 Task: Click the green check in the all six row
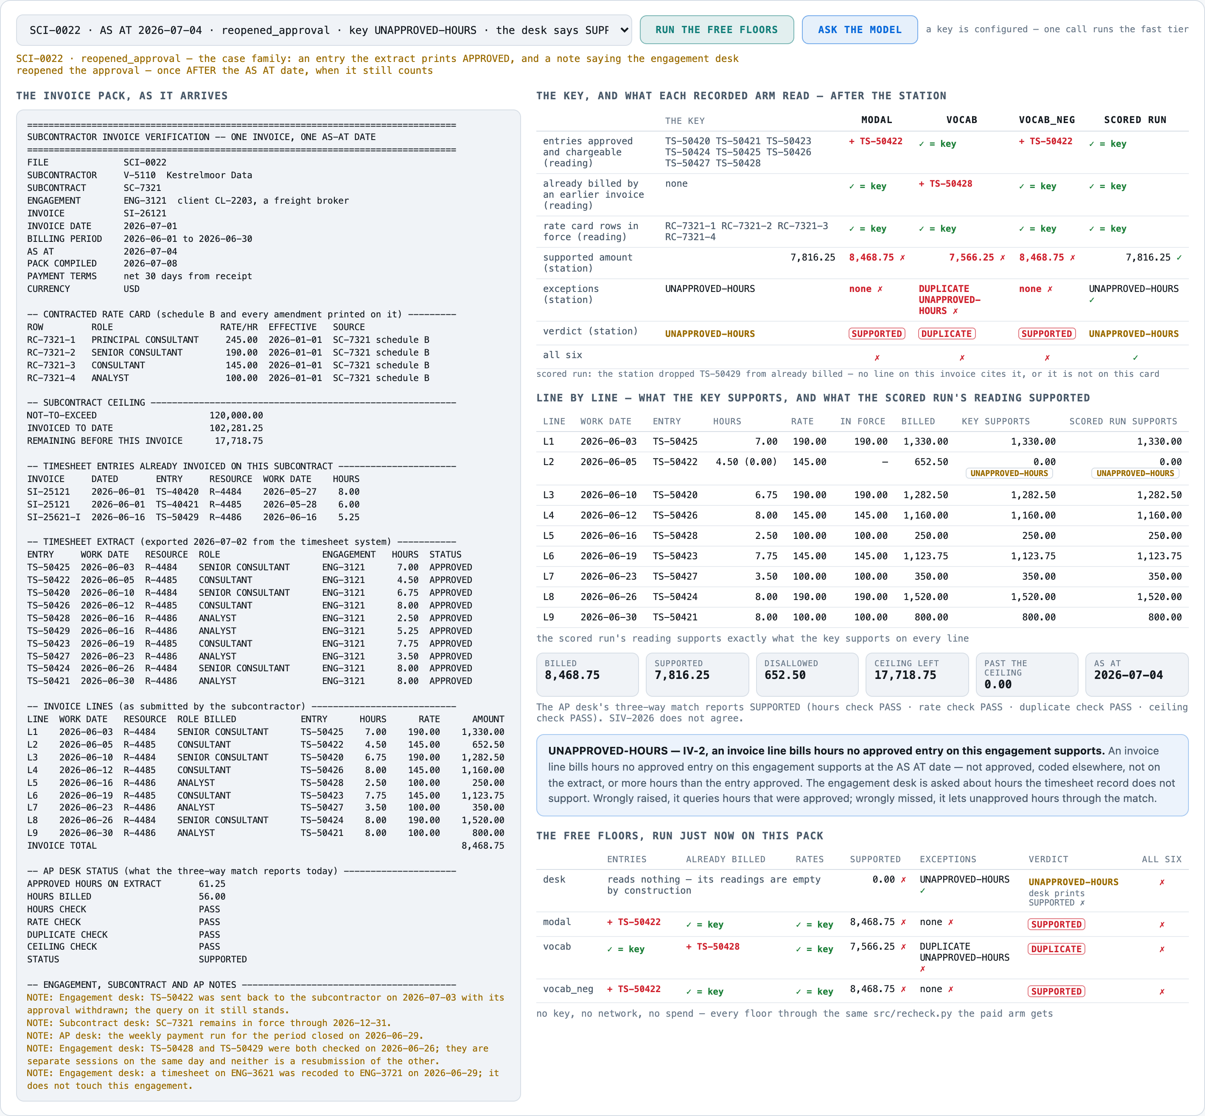1135,358
